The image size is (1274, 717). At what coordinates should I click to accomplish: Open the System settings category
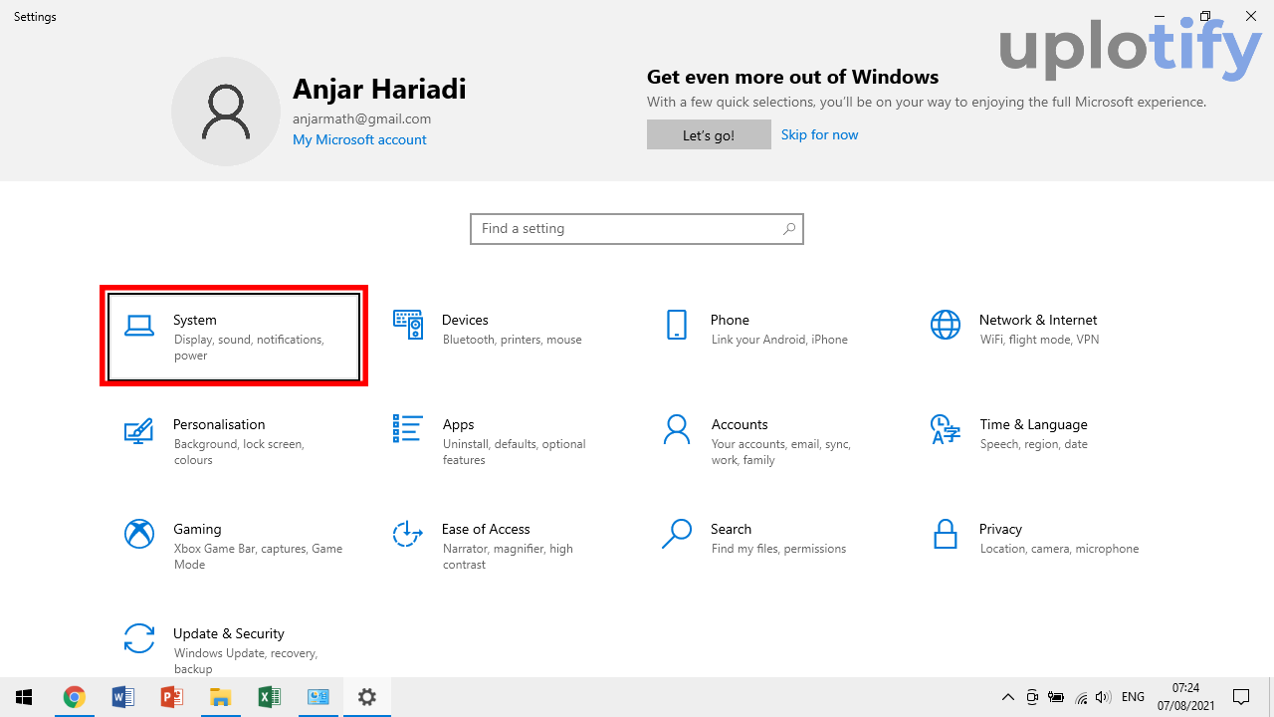(234, 337)
